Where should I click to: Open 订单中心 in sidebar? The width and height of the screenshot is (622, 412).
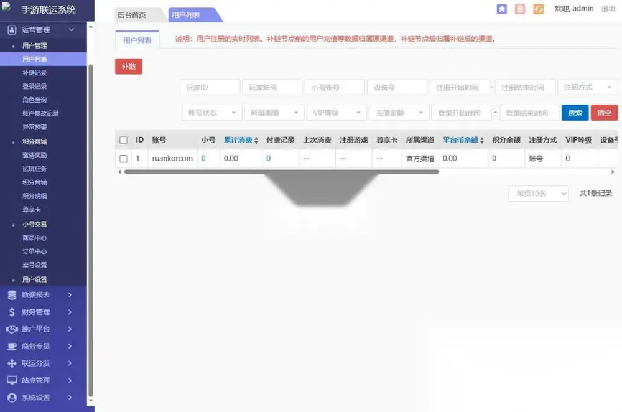[35, 251]
